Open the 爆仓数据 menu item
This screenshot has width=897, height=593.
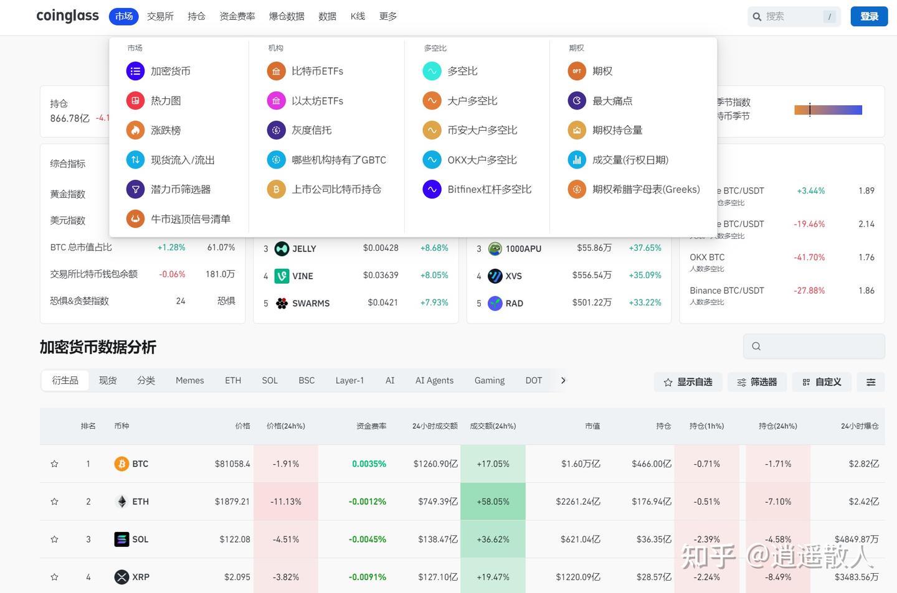[x=286, y=16]
